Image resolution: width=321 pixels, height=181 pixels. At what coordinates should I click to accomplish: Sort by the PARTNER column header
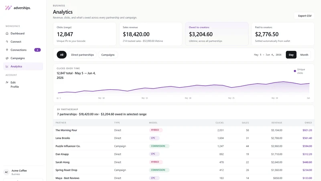tap(61, 123)
